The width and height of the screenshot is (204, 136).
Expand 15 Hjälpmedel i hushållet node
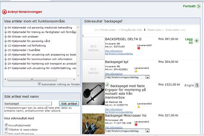tap(5, 50)
